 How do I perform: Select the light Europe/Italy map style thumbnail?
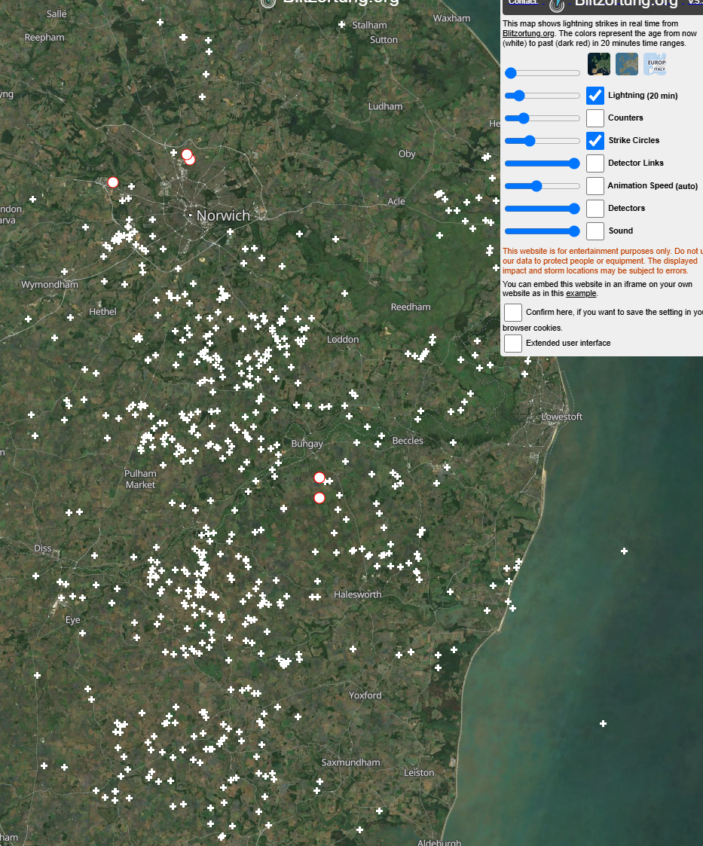[x=655, y=64]
